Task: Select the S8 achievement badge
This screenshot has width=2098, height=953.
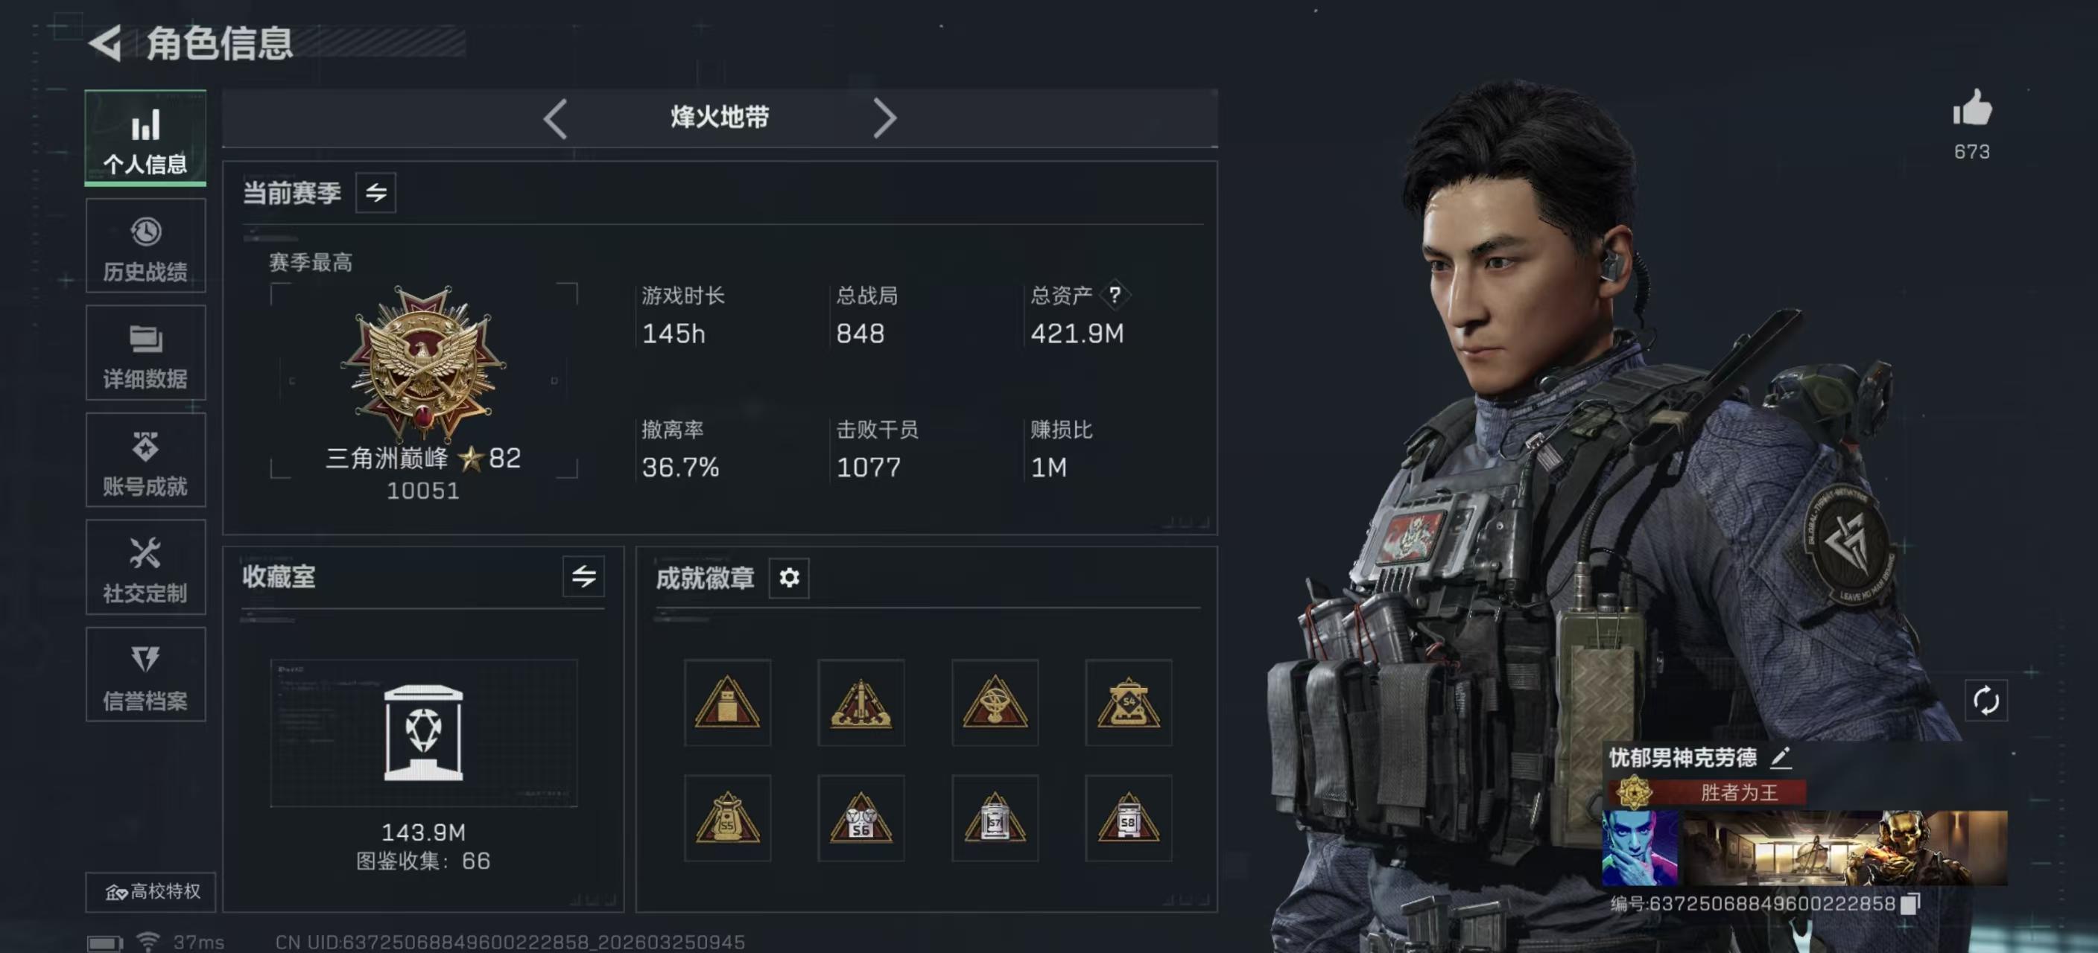Action: 1128,818
